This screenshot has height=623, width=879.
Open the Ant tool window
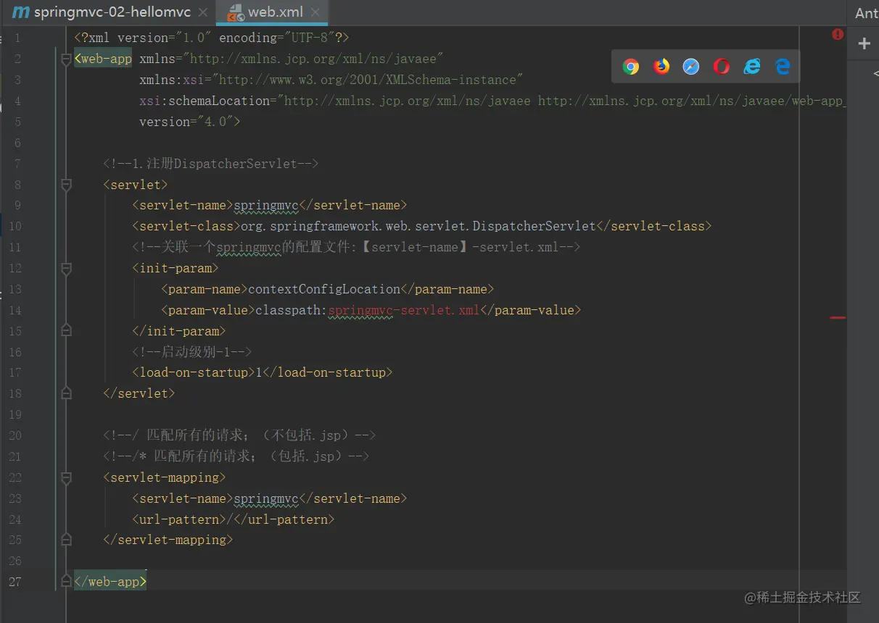[x=866, y=13]
